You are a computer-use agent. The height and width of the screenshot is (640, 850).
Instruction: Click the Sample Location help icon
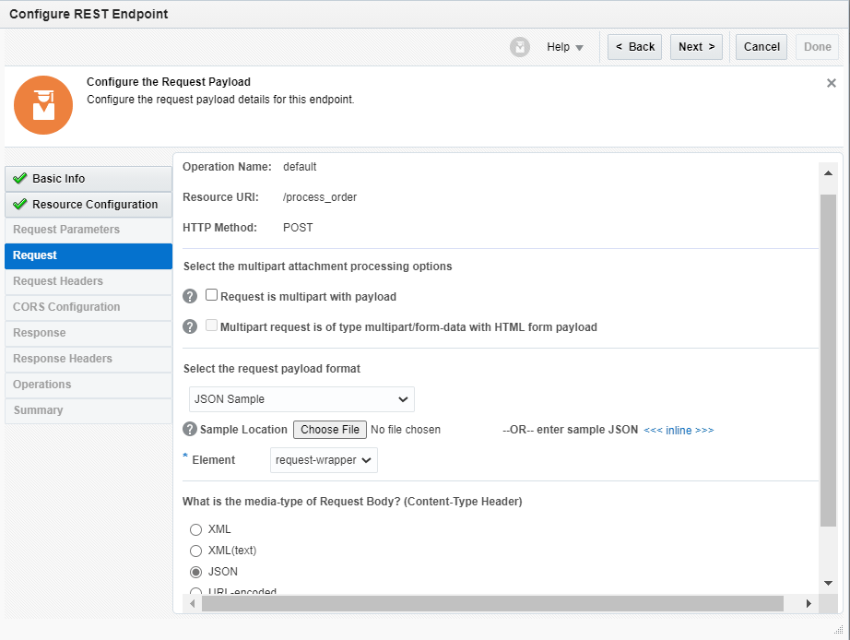point(191,430)
